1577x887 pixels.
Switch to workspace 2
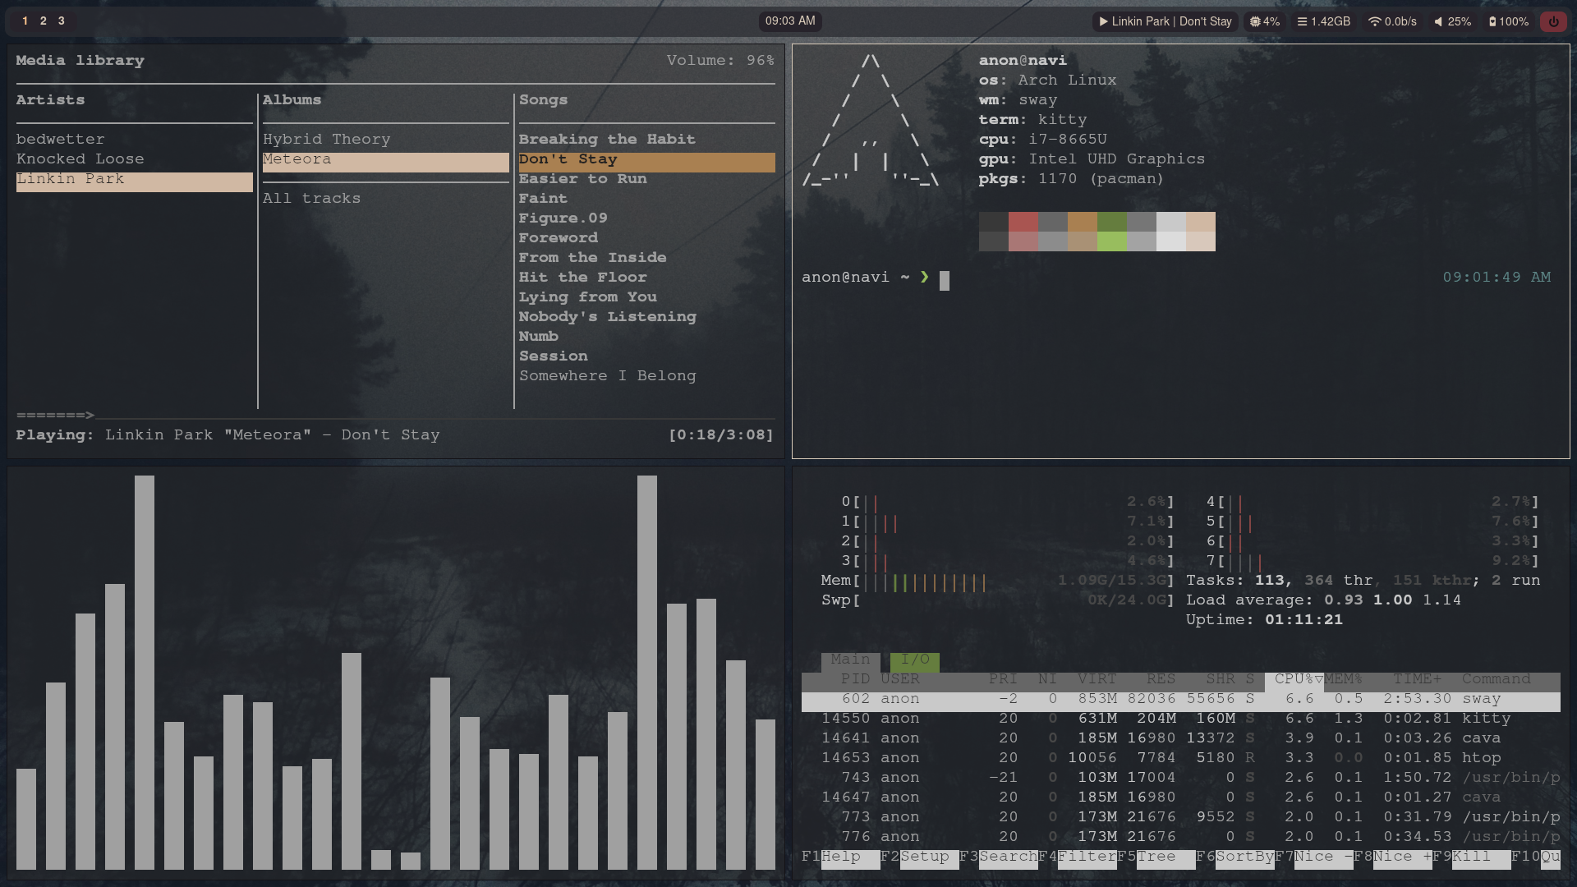[x=43, y=21]
